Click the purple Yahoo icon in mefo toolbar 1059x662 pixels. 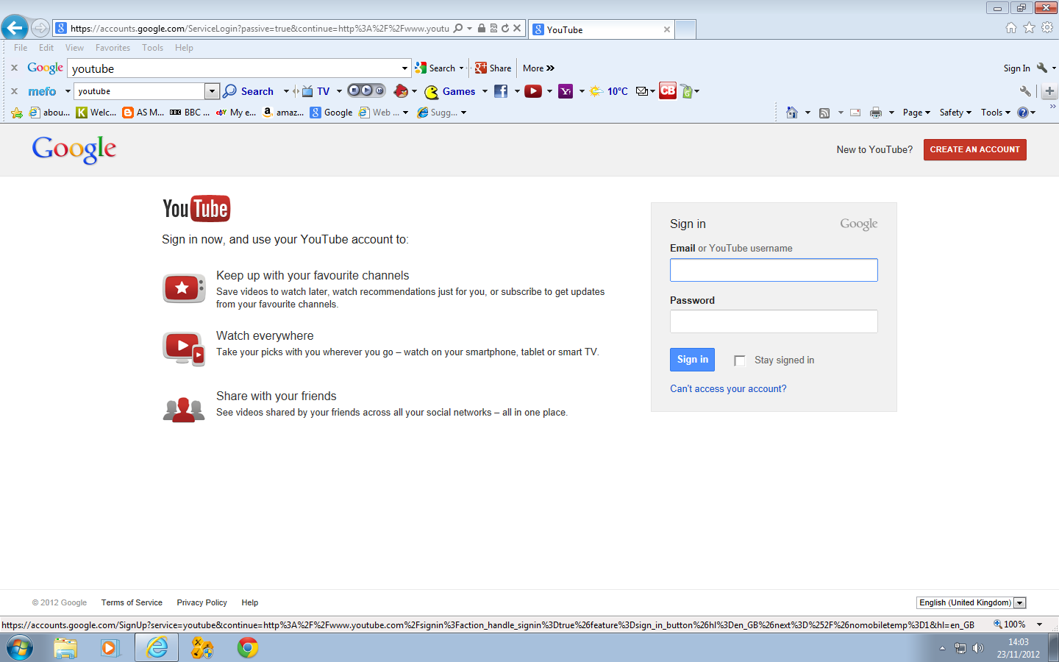point(566,91)
